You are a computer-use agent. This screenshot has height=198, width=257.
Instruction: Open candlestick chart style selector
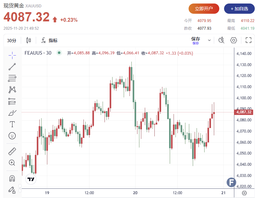[29, 40]
